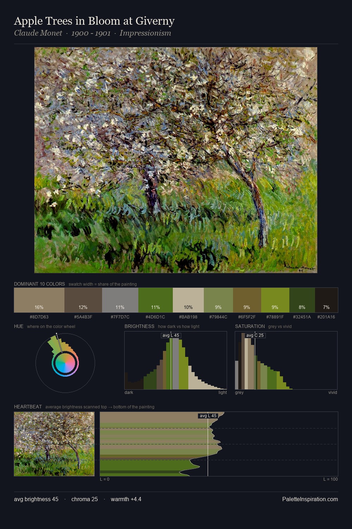The image size is (352, 529).
Task: Click the main Monet painting image
Action: coord(176,160)
